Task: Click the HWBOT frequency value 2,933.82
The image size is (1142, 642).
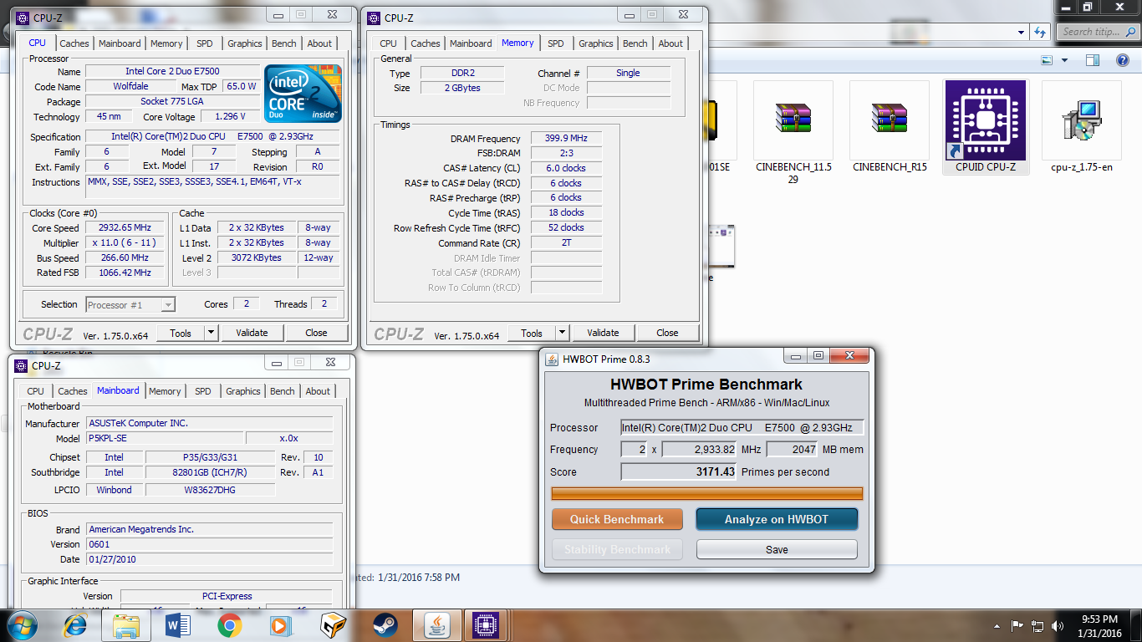Action: pos(701,450)
